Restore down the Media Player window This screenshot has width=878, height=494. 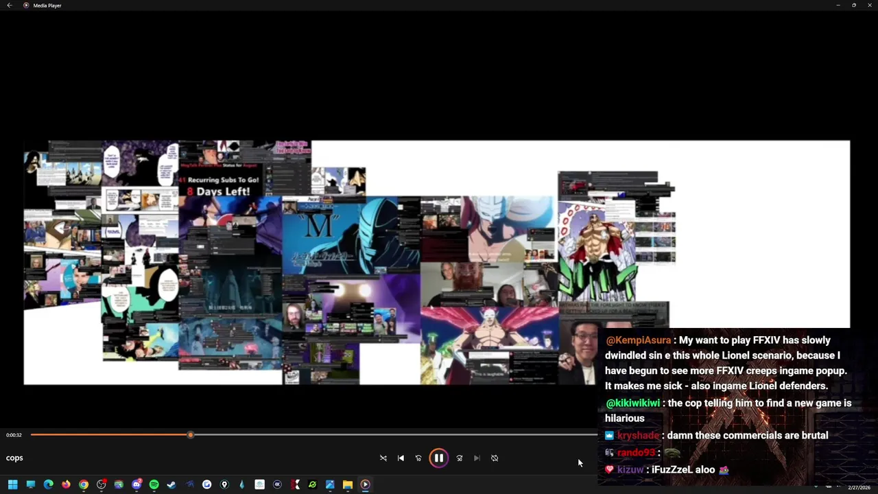[x=854, y=5]
